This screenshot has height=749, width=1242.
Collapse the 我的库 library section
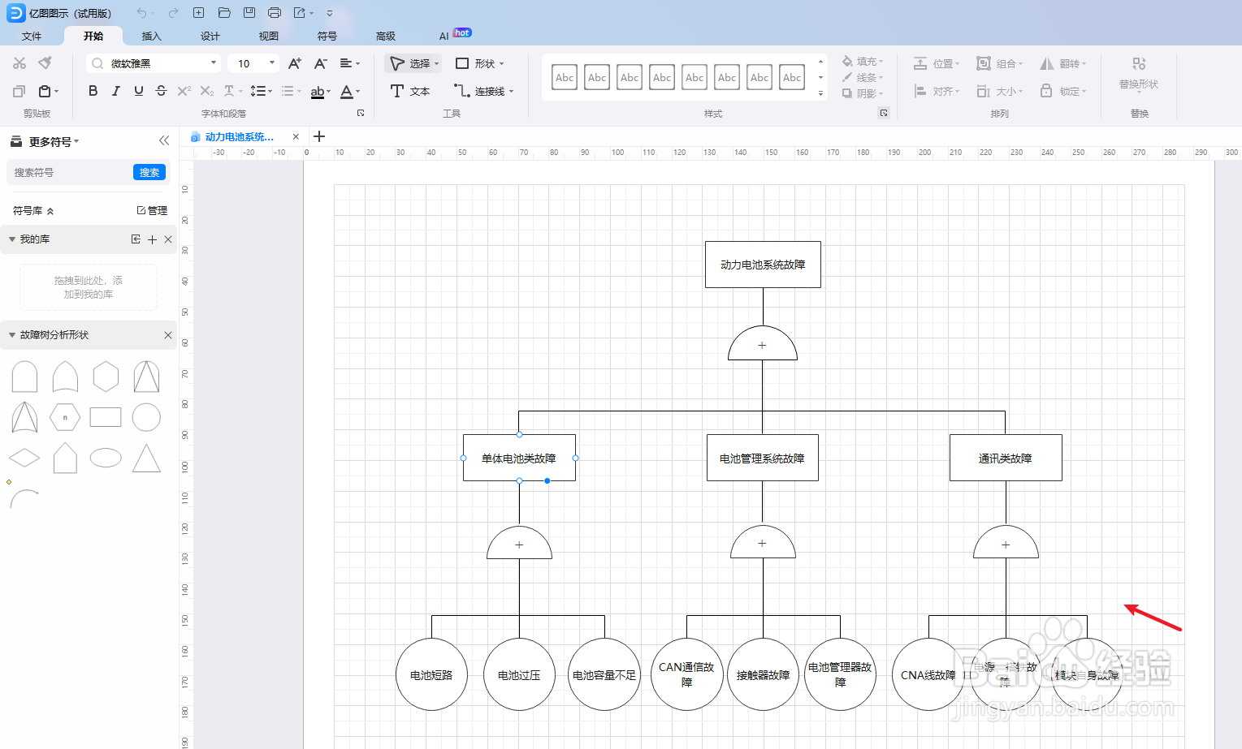12,239
